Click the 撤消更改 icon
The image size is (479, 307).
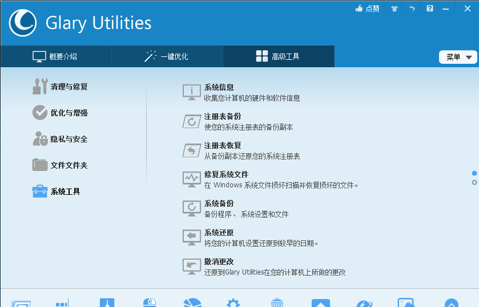coord(191,266)
